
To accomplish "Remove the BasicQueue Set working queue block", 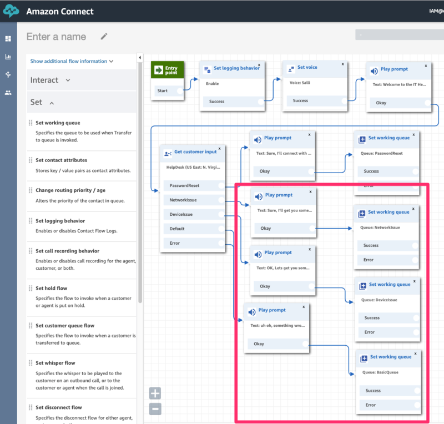I will (415, 354).
